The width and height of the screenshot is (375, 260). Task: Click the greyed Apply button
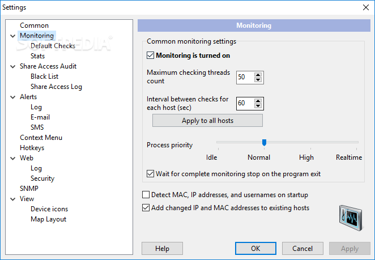350,249
